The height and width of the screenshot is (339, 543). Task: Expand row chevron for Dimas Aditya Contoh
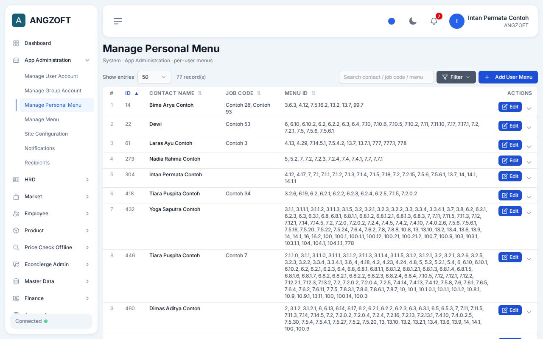pos(529,312)
